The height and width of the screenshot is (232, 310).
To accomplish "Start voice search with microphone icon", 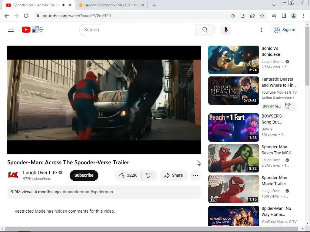I will point(226,30).
